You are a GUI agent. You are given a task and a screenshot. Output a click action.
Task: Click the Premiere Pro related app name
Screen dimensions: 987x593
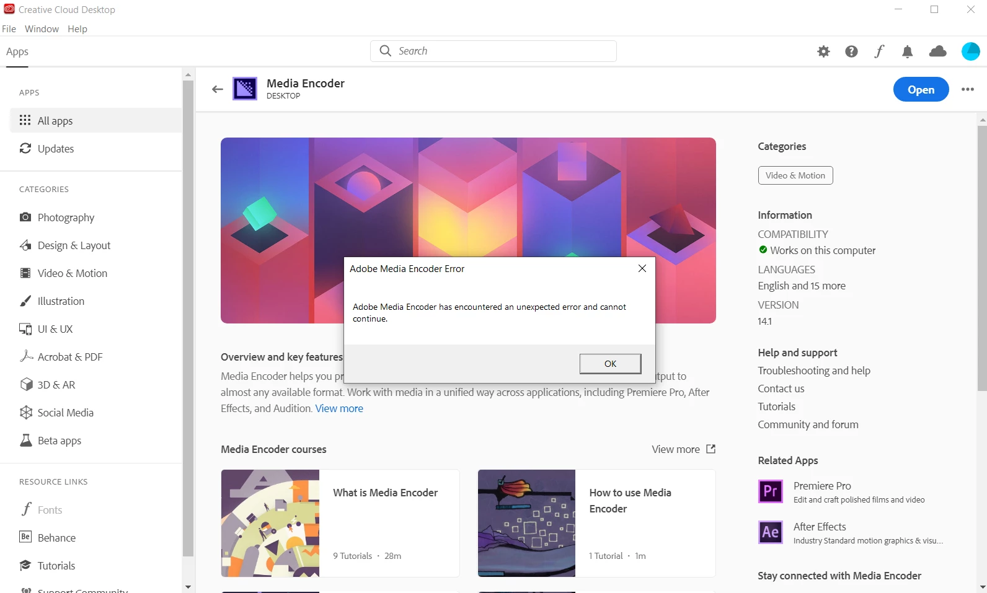tap(822, 486)
